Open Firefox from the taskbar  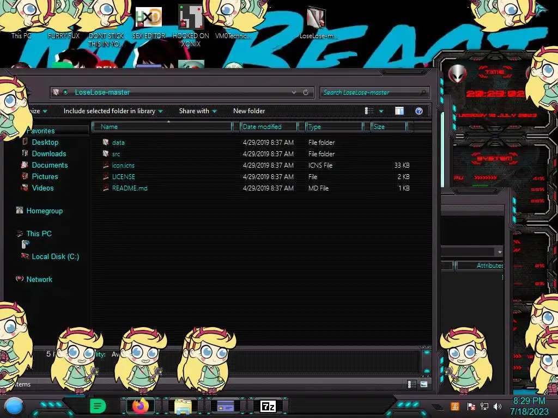[140, 406]
